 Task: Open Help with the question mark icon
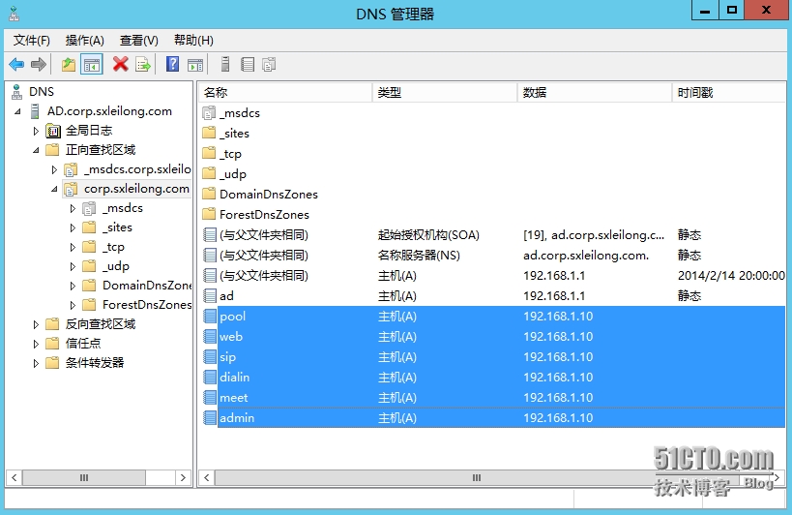(173, 64)
